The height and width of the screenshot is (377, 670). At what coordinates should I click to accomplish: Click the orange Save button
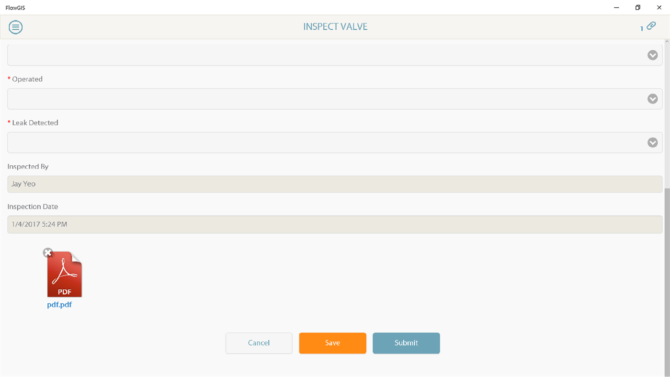click(332, 343)
